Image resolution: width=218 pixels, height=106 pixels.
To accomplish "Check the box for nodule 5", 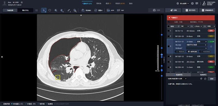I will 168,62.
